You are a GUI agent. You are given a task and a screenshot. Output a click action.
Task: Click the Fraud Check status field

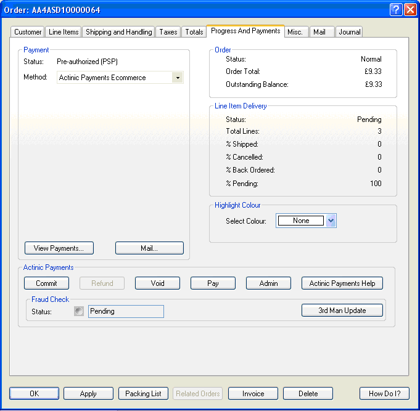point(126,311)
